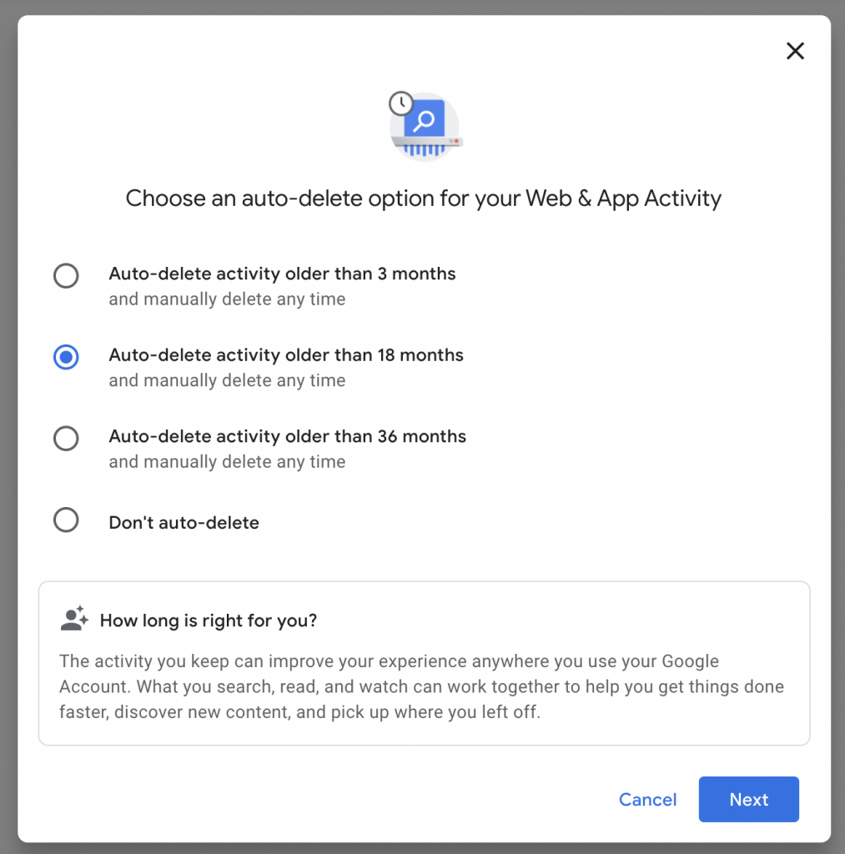Enable the Don't auto-delete radio button circle
The image size is (845, 854).
tap(66, 521)
